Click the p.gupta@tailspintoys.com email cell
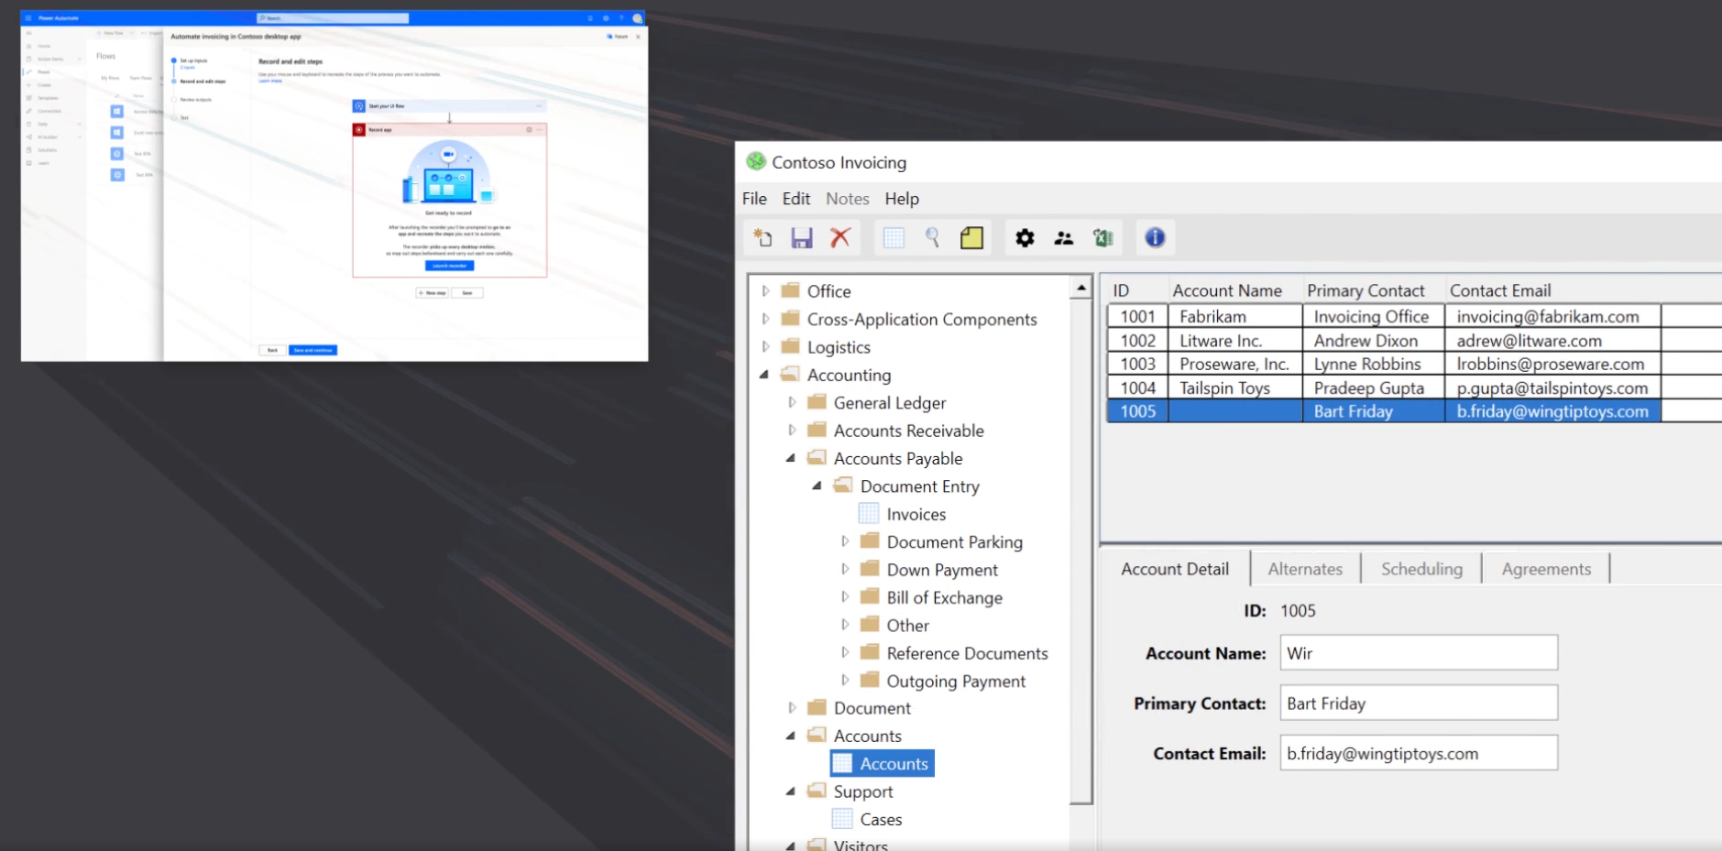Viewport: 1722px width, 851px height. pos(1552,387)
